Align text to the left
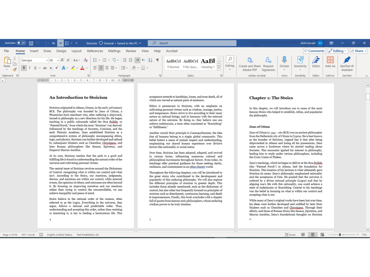The width and height of the screenshot is (370, 277). click(x=95, y=68)
